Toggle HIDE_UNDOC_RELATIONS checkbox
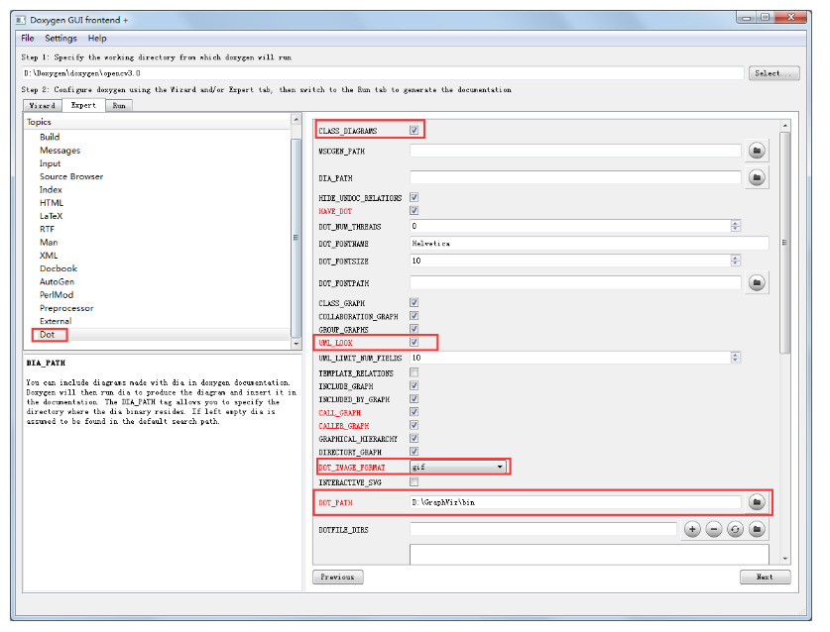Screen dimensions: 830x632 click(x=414, y=197)
